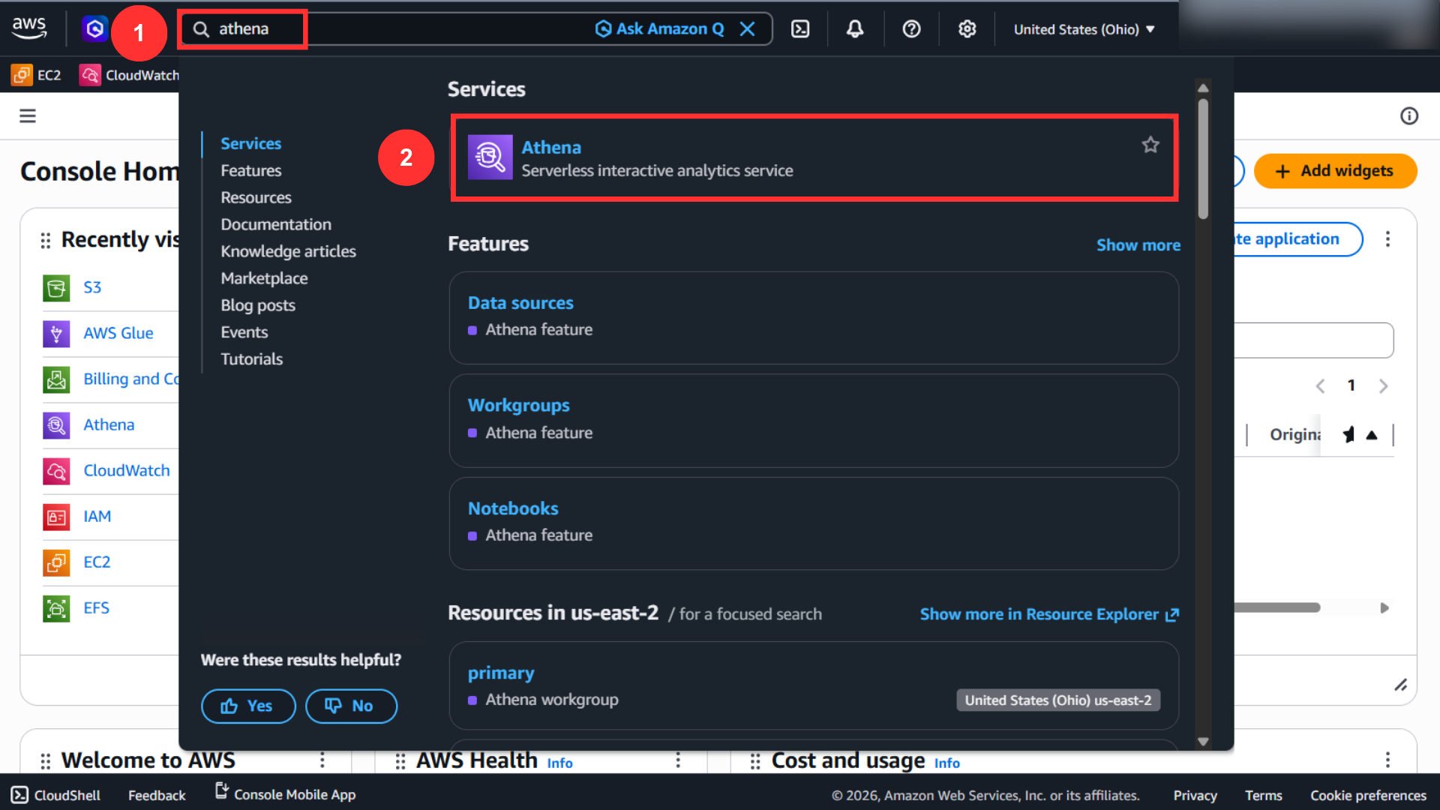The height and width of the screenshot is (810, 1440).
Task: Open the notifications bell
Action: click(x=855, y=29)
